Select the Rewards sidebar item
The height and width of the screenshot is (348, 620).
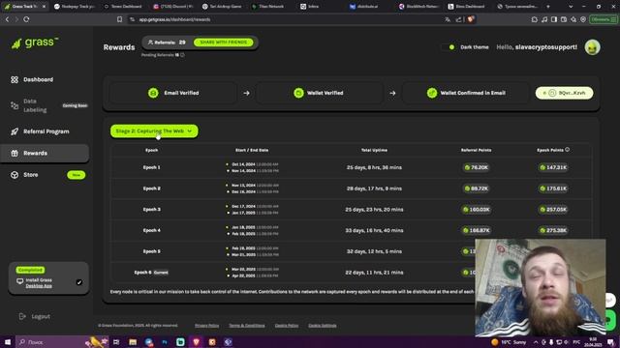click(x=45, y=153)
